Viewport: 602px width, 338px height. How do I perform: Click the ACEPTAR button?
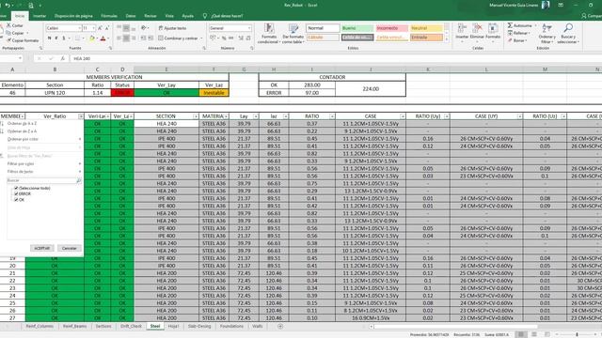tap(41, 248)
